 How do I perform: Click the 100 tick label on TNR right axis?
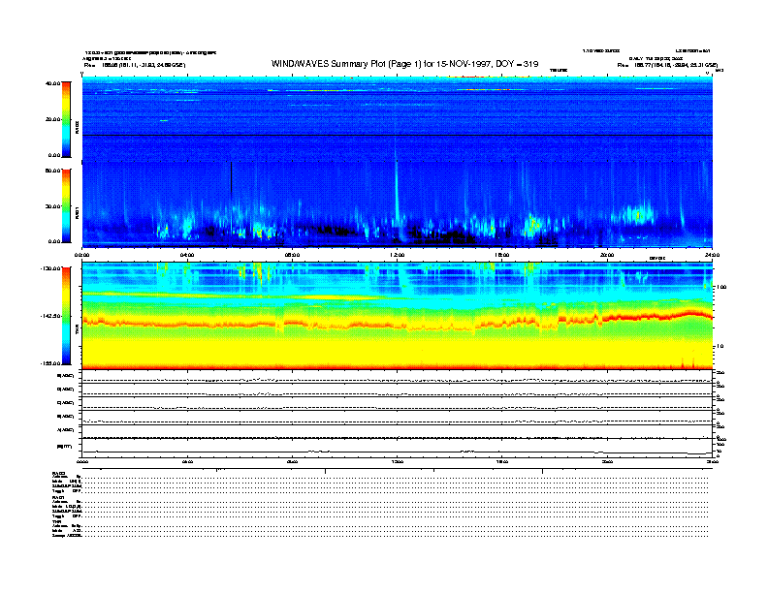click(721, 287)
